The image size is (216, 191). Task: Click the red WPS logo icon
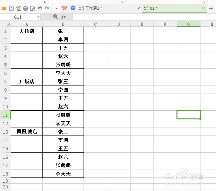(x=64, y=8)
